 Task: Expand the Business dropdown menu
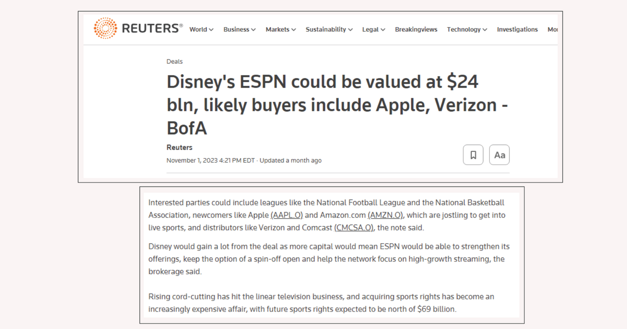(x=239, y=29)
